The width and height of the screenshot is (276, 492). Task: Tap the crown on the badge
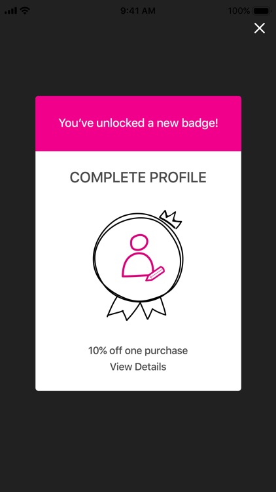pyautogui.click(x=171, y=219)
